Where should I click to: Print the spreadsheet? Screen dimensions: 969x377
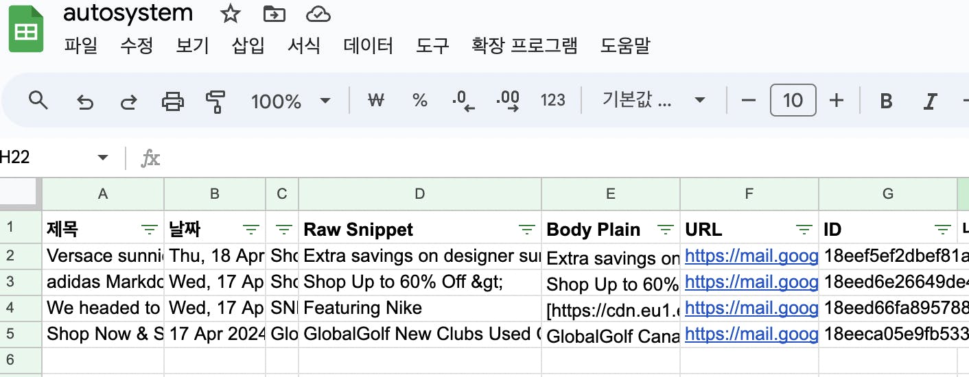[x=172, y=101]
